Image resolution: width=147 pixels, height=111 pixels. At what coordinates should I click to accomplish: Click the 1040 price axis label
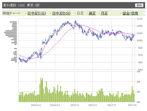pos(140,33)
